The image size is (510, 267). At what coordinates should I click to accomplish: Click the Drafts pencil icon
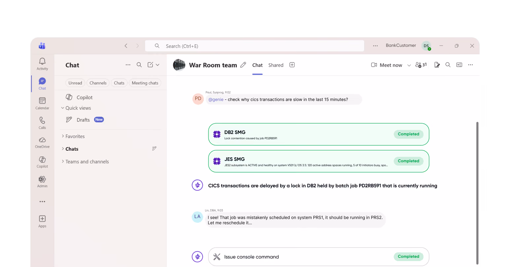point(69,120)
